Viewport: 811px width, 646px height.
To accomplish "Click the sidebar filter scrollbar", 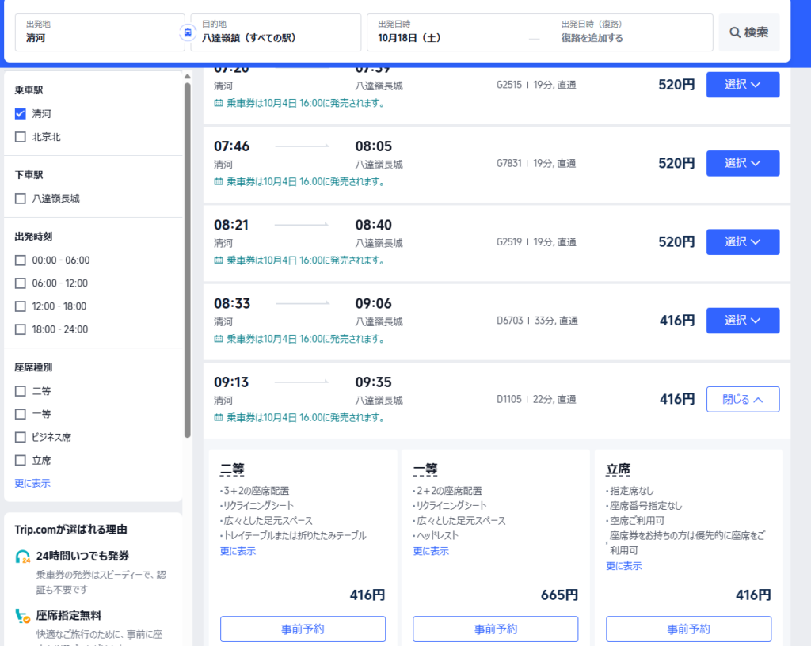I will 188,261.
